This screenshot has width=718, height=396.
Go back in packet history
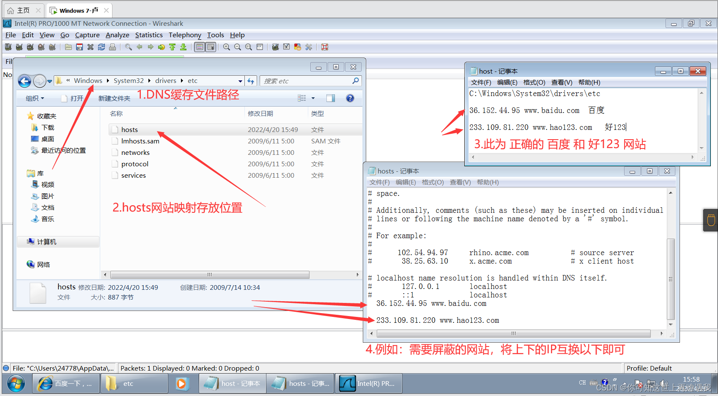140,47
